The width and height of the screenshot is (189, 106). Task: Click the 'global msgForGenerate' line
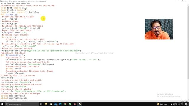(x=14, y=98)
